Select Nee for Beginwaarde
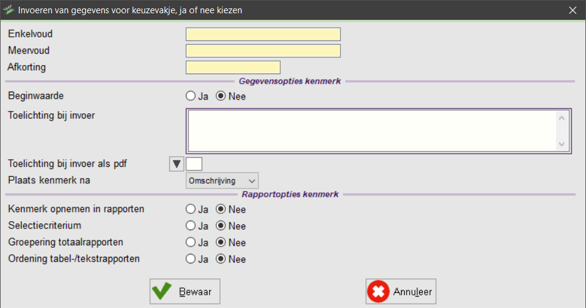This screenshot has height=308, width=586. tap(221, 96)
